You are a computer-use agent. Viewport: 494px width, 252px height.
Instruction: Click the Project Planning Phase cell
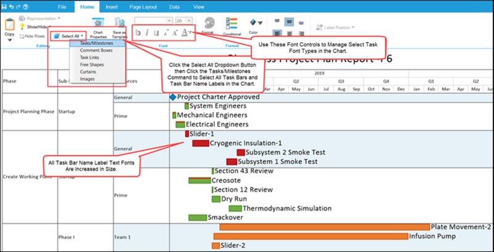click(28, 112)
